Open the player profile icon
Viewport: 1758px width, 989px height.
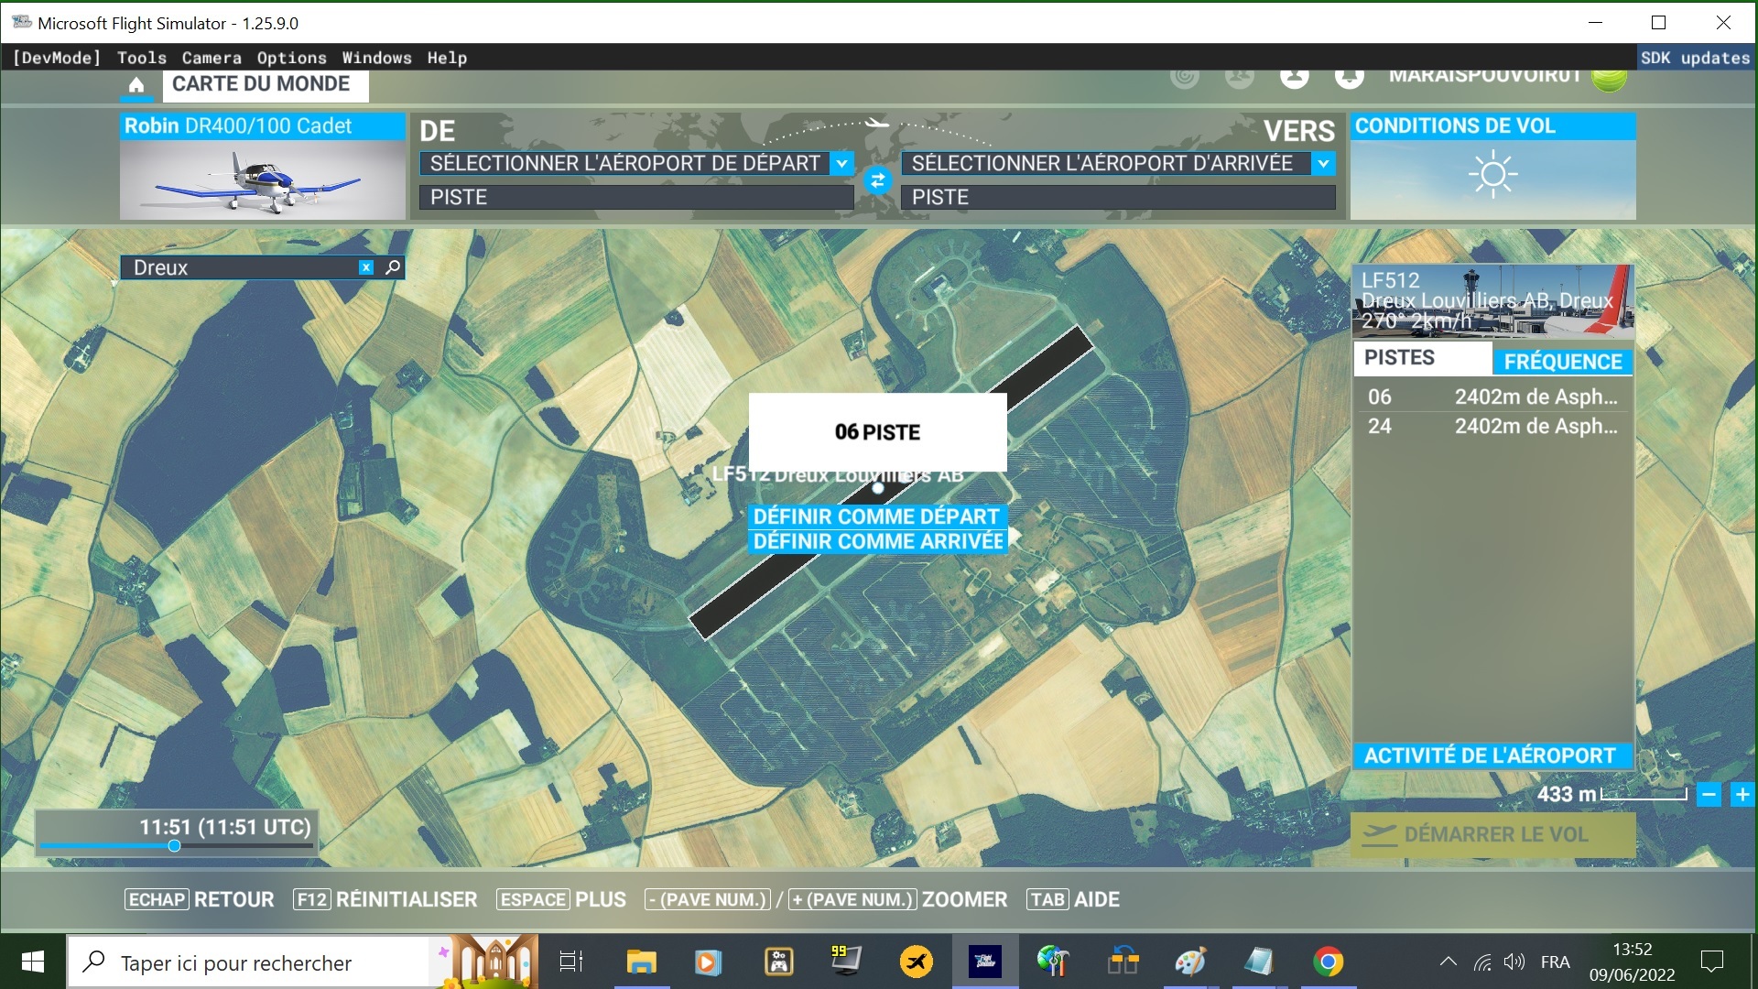point(1294,77)
